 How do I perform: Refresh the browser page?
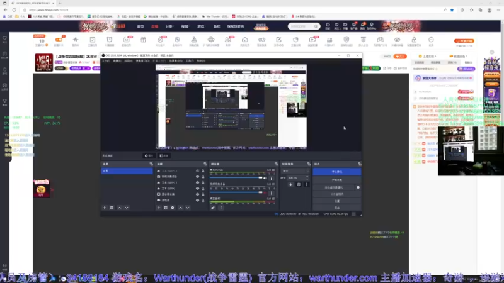pyautogui.click(x=14, y=10)
